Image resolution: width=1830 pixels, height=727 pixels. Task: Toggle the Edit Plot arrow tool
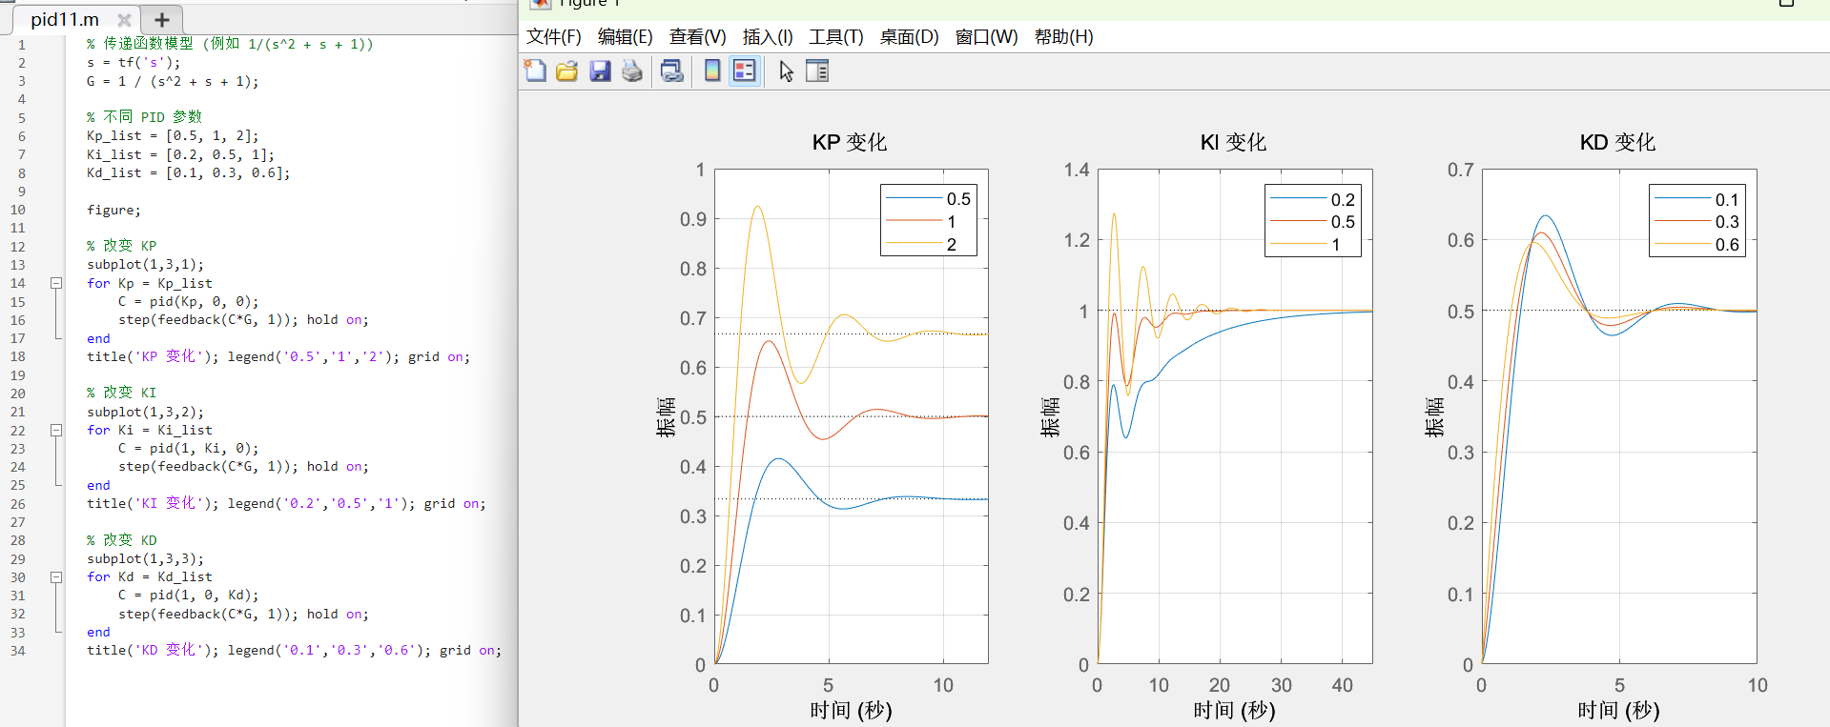[786, 71]
